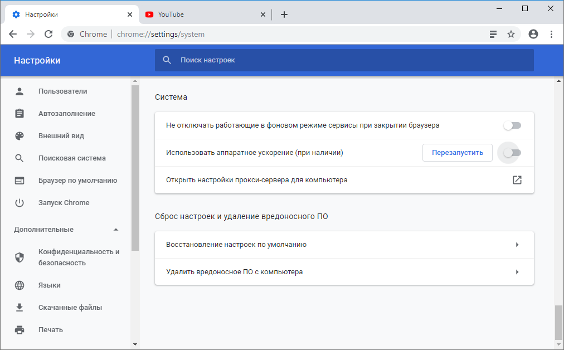Viewport: 564px width, 350px height.
Task: Click the Перезапустить button
Action: 457,153
